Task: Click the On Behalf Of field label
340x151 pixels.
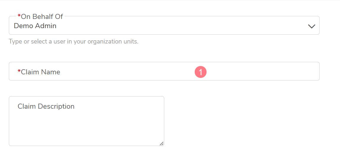Action: point(42,17)
